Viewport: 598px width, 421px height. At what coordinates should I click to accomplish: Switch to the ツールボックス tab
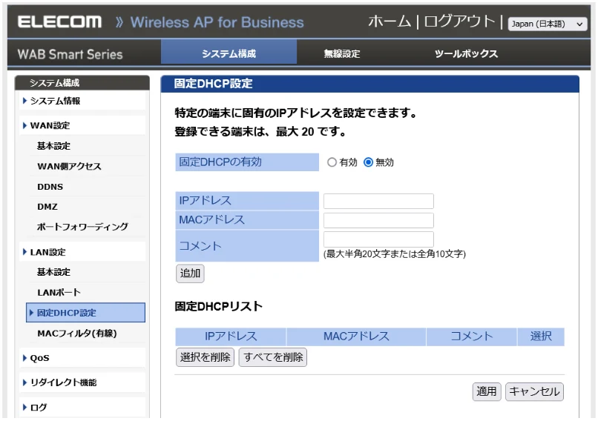(x=466, y=53)
